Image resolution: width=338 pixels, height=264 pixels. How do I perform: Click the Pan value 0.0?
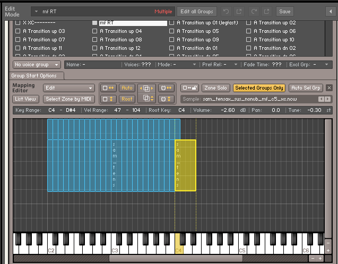click(276, 110)
